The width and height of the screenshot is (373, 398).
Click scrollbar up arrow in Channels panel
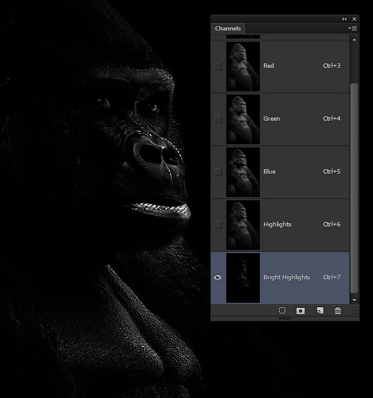[354, 40]
